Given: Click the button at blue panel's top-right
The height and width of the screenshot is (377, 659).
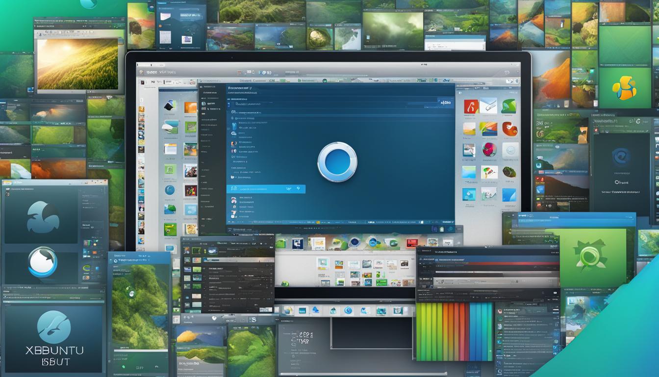Looking at the screenshot, I should point(446,103).
